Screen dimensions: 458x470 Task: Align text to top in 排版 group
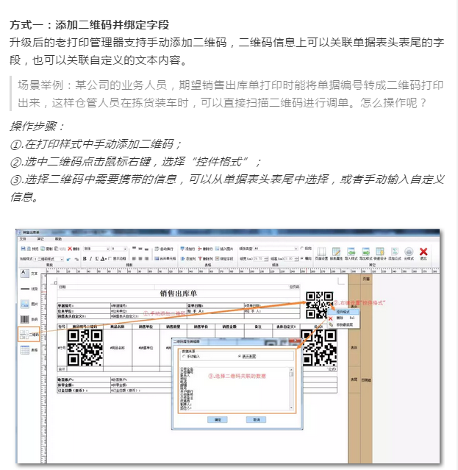(x=134, y=248)
